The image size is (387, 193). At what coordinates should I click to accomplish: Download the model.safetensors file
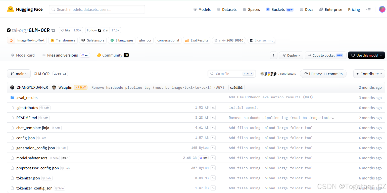[213, 158]
